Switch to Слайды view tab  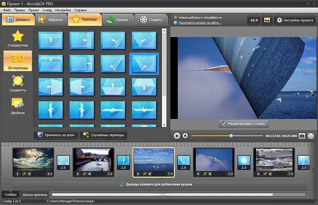(x=11, y=194)
